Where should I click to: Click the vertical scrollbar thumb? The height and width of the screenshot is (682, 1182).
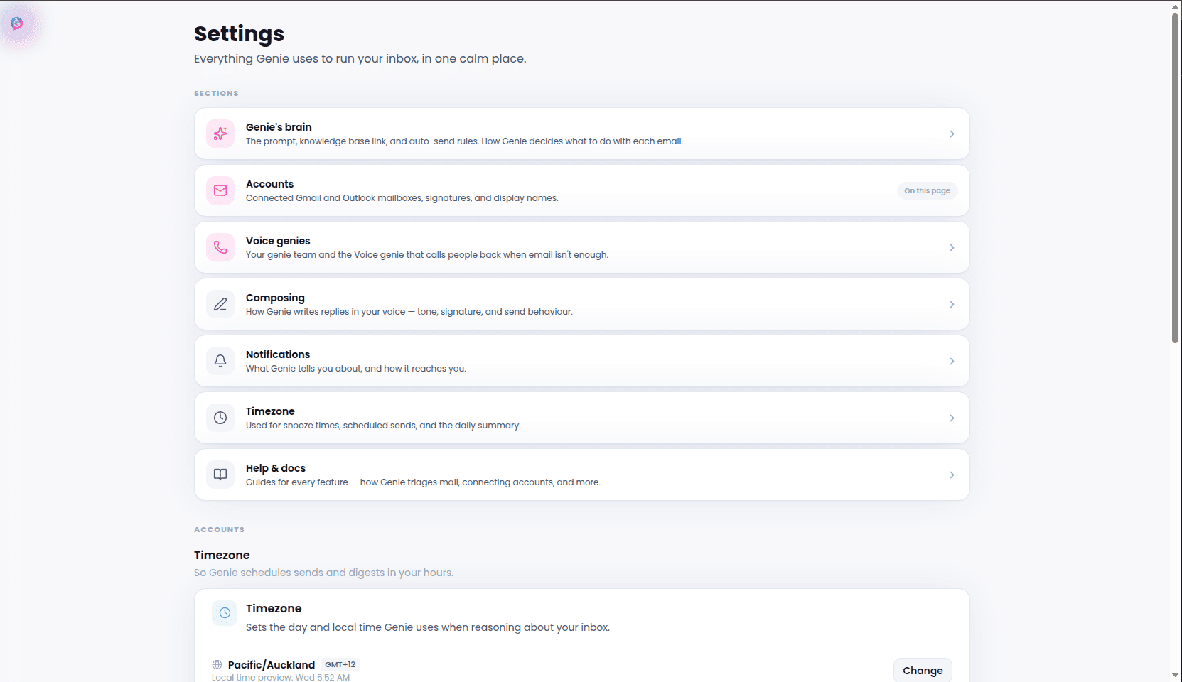point(1176,178)
